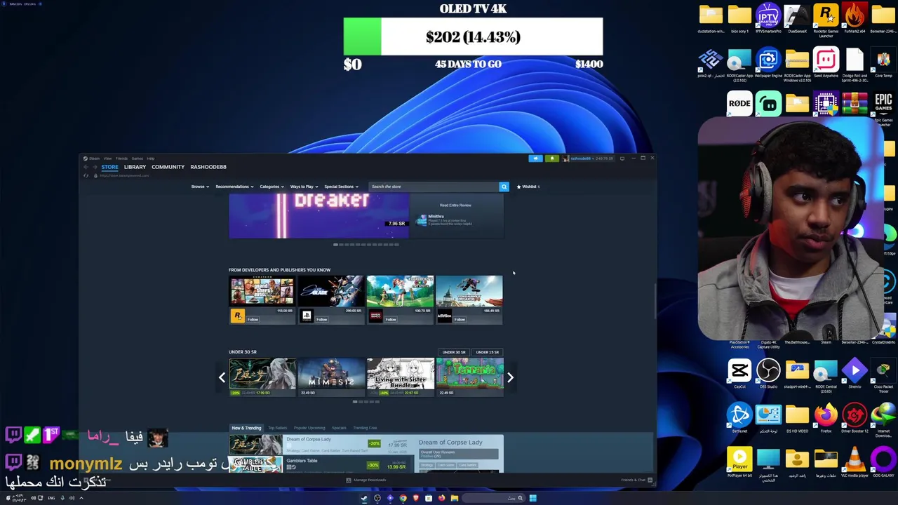Image resolution: width=898 pixels, height=505 pixels.
Task: Switch to the LIBRARY section
Action: 135,167
